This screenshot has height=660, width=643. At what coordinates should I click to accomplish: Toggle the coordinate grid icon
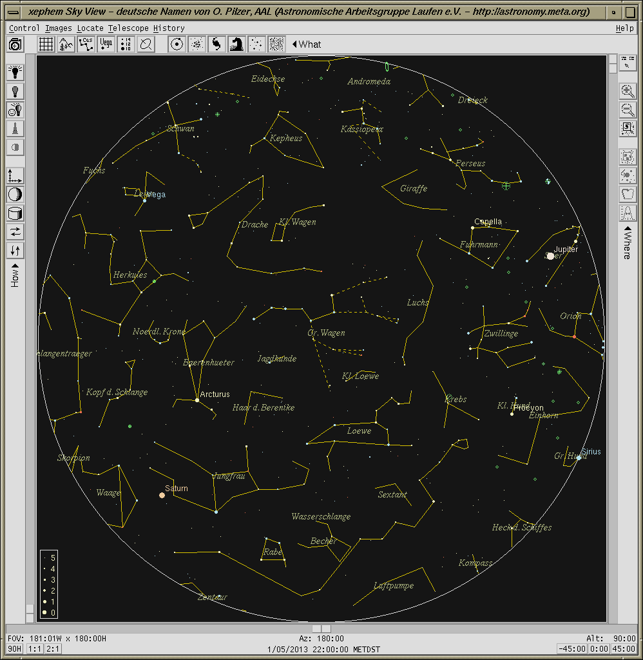pos(46,44)
